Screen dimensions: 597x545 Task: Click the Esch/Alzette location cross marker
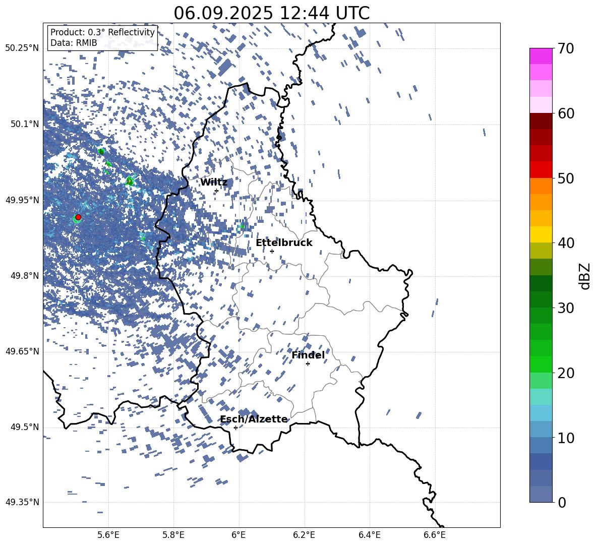[x=235, y=428]
